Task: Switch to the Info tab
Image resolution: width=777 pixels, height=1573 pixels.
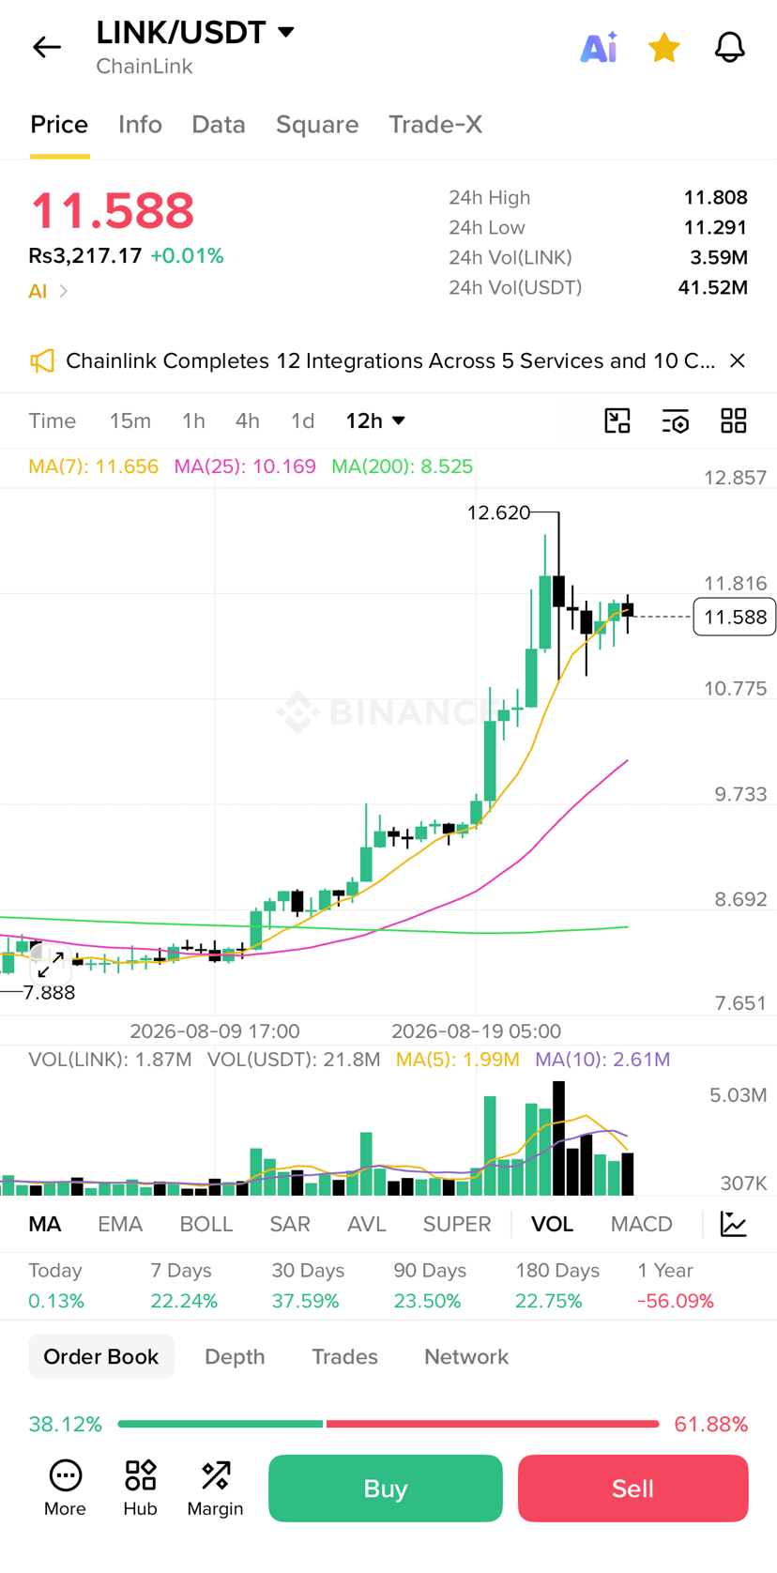Action: (x=140, y=125)
